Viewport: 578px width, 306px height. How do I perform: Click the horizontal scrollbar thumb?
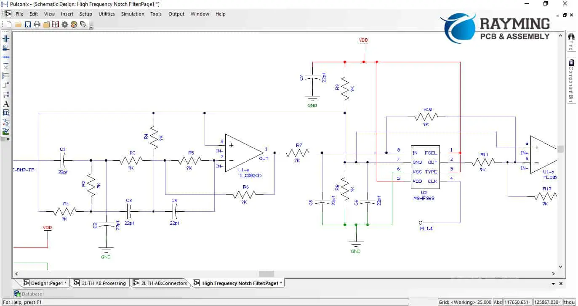tap(266, 274)
